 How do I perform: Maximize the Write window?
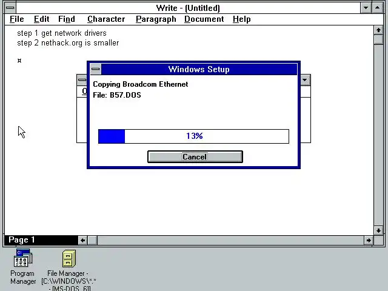click(x=377, y=8)
